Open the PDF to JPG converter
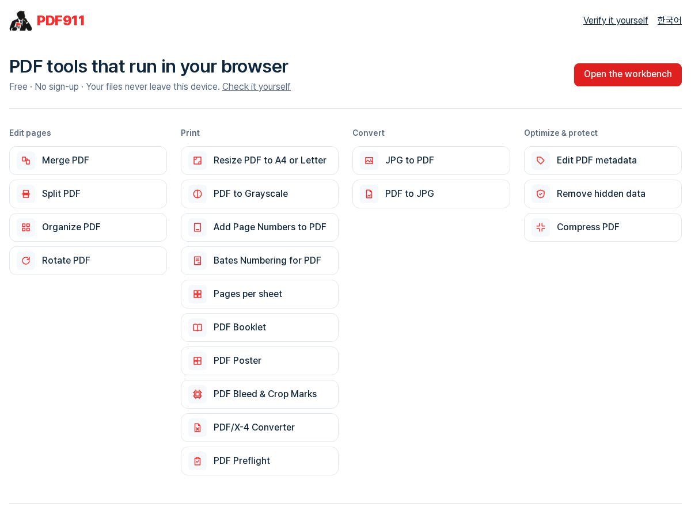 (431, 194)
